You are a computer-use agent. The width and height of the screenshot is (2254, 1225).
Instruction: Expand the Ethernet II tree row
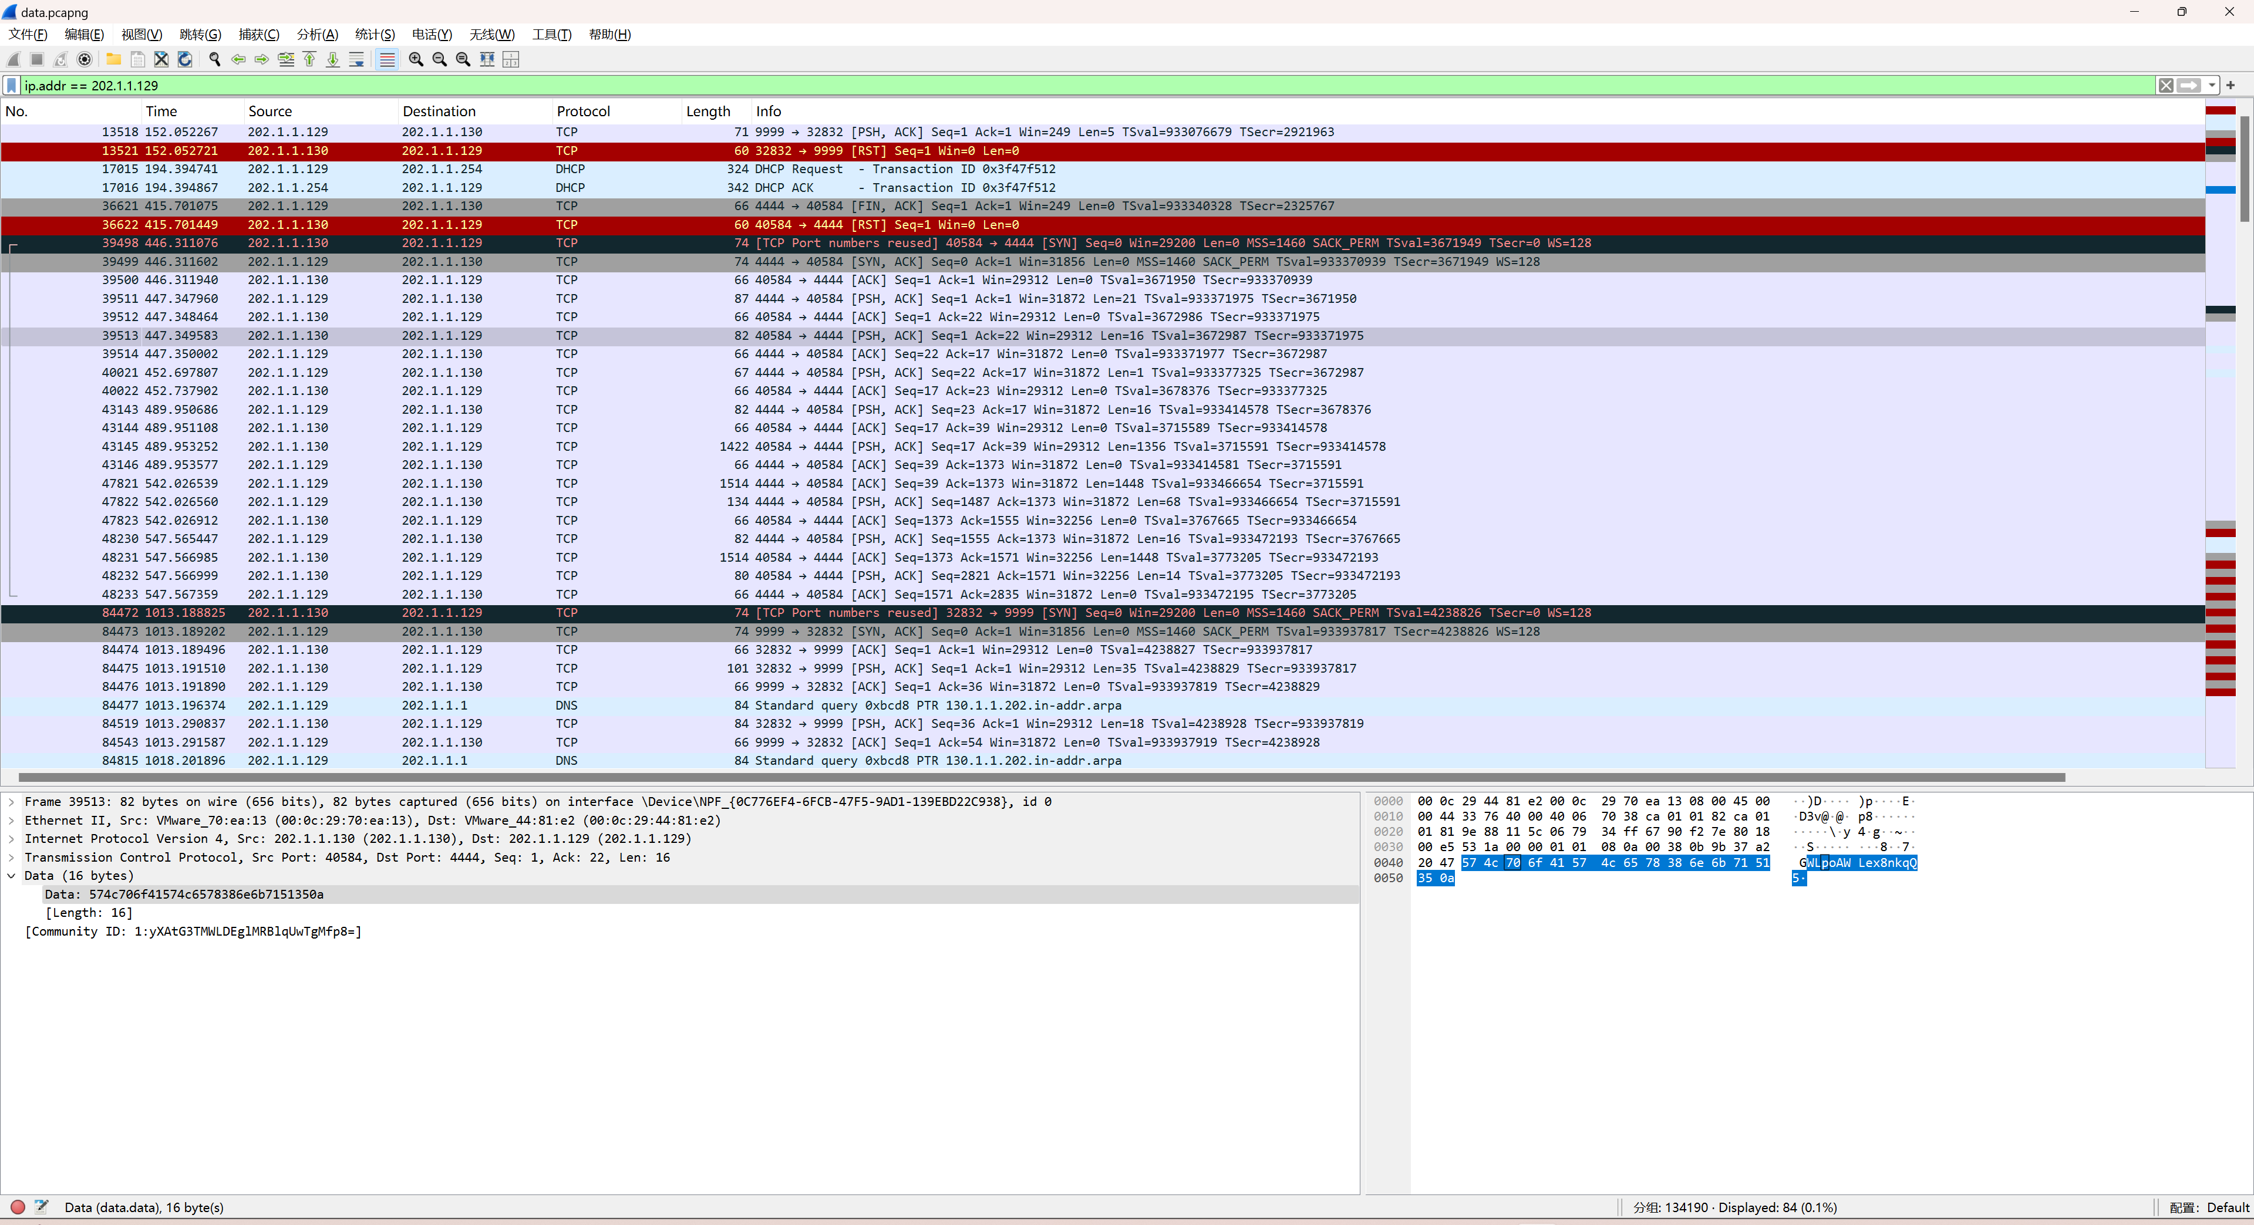tap(11, 820)
